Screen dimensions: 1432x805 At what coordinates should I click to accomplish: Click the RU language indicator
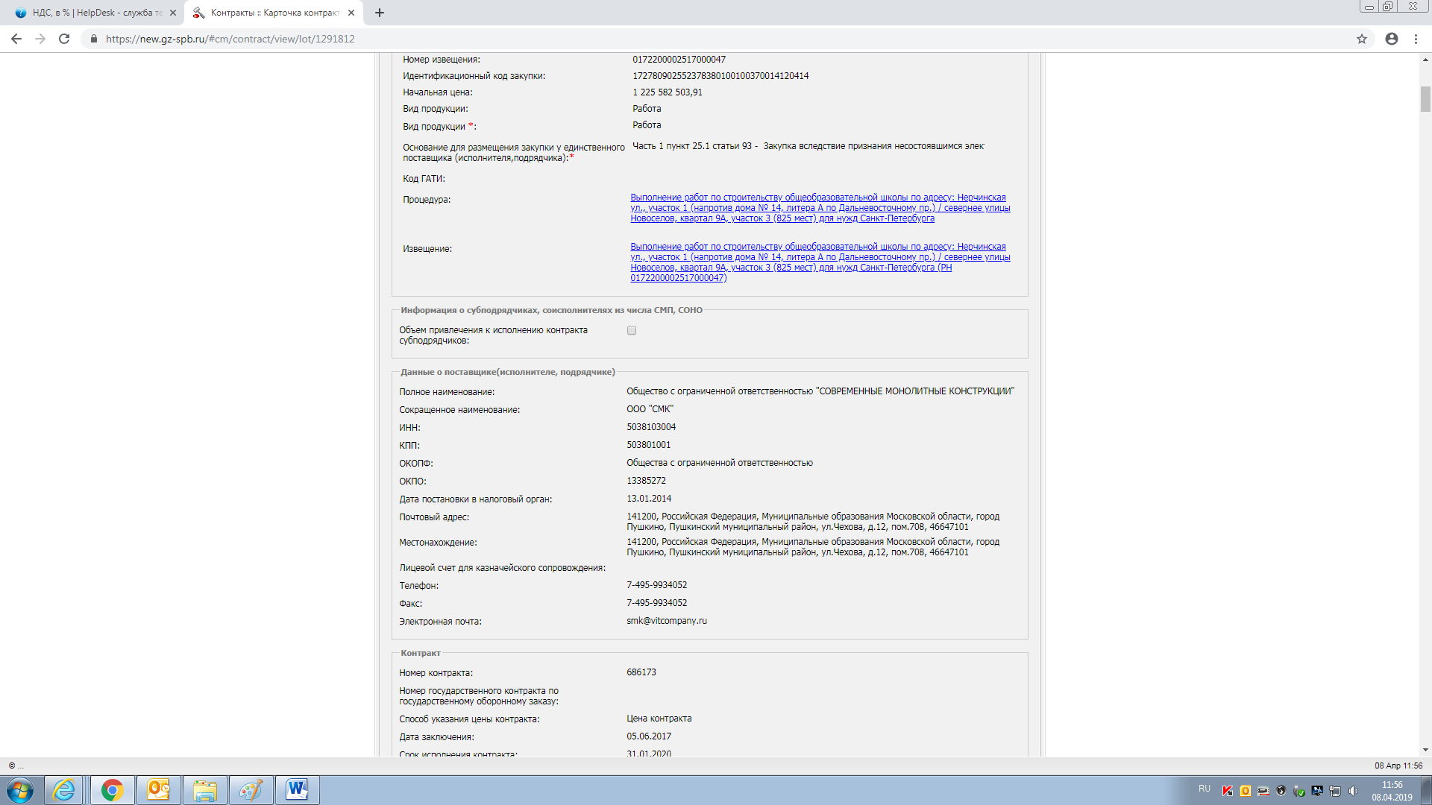[x=1205, y=789]
